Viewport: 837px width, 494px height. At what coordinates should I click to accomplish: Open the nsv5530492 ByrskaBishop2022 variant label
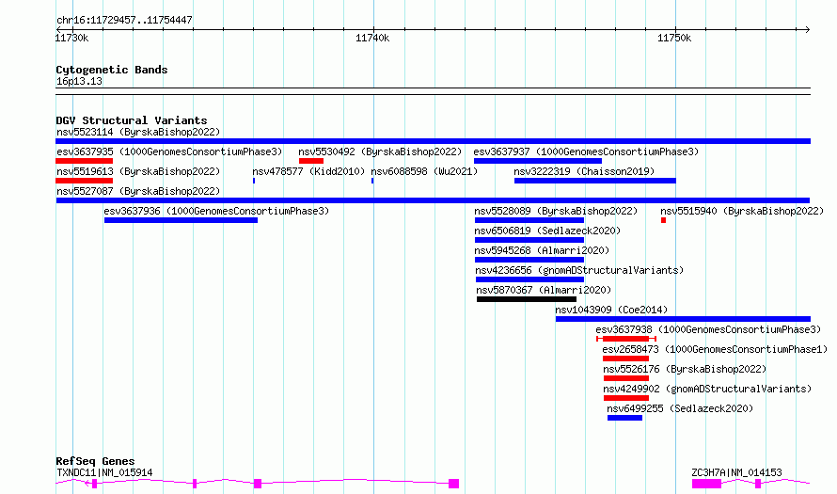380,151
